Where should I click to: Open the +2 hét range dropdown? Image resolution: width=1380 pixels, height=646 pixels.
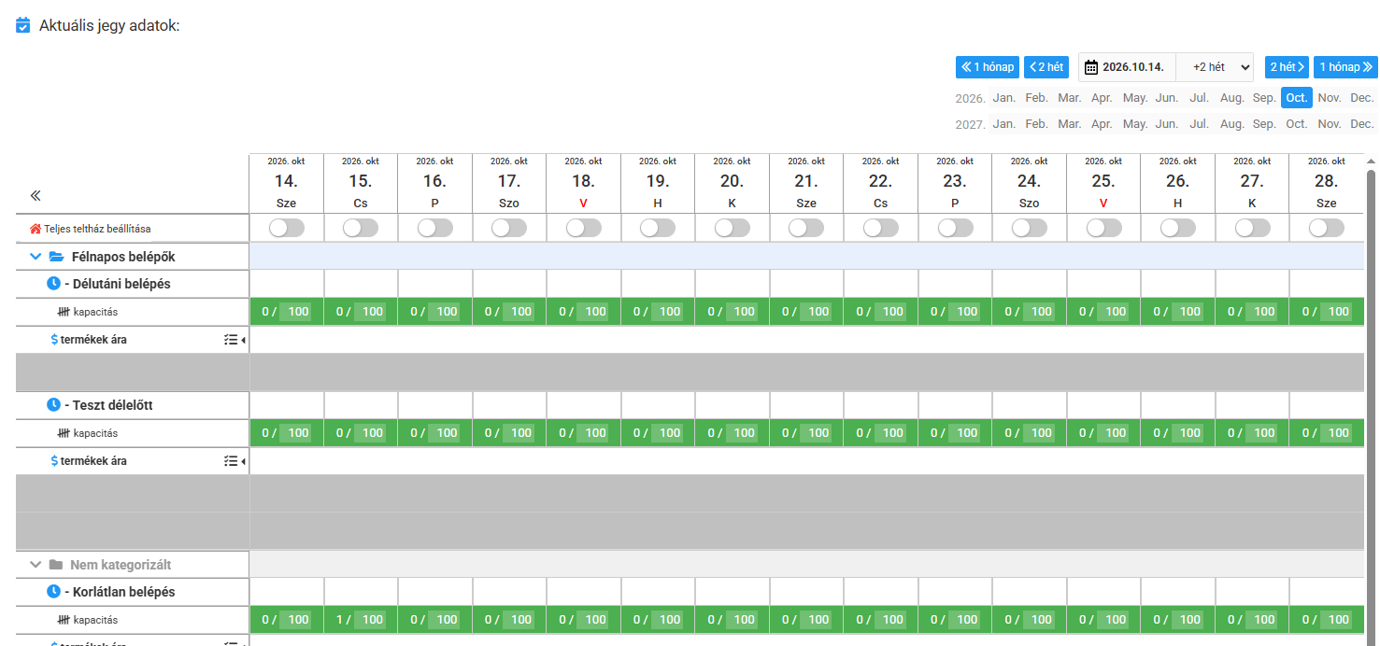pos(1215,67)
